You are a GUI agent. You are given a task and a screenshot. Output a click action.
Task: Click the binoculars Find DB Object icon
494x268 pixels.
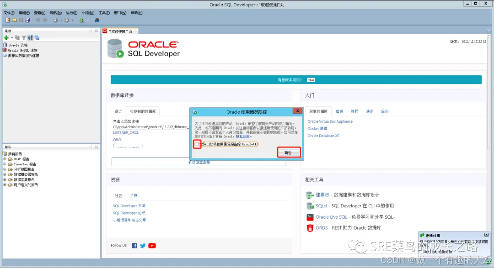tap(97, 20)
